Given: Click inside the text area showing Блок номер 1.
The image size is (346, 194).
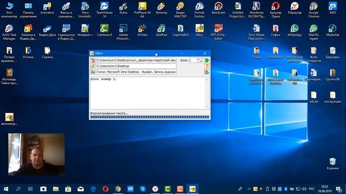Looking at the screenshot, I should coord(148,93).
